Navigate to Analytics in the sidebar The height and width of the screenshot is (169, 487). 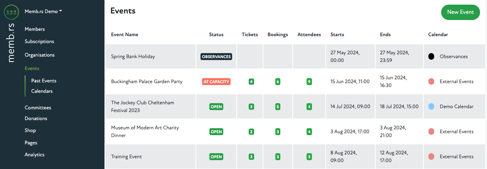[34, 155]
